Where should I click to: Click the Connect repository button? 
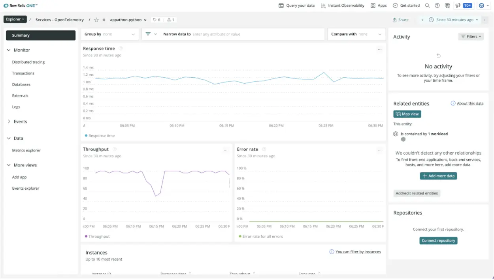point(438,240)
